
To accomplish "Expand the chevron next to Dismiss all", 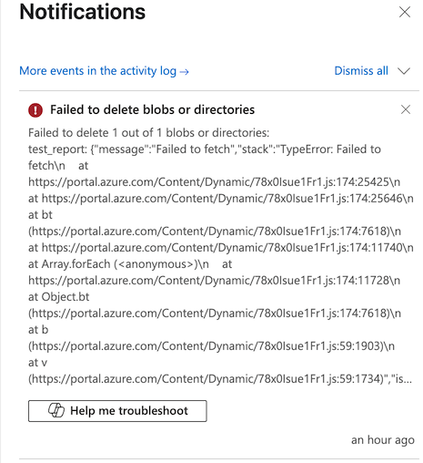I will click(x=404, y=71).
